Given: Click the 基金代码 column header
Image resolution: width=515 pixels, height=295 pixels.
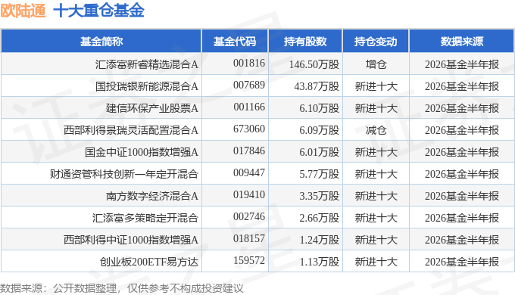Looking at the screenshot, I should click(235, 42).
